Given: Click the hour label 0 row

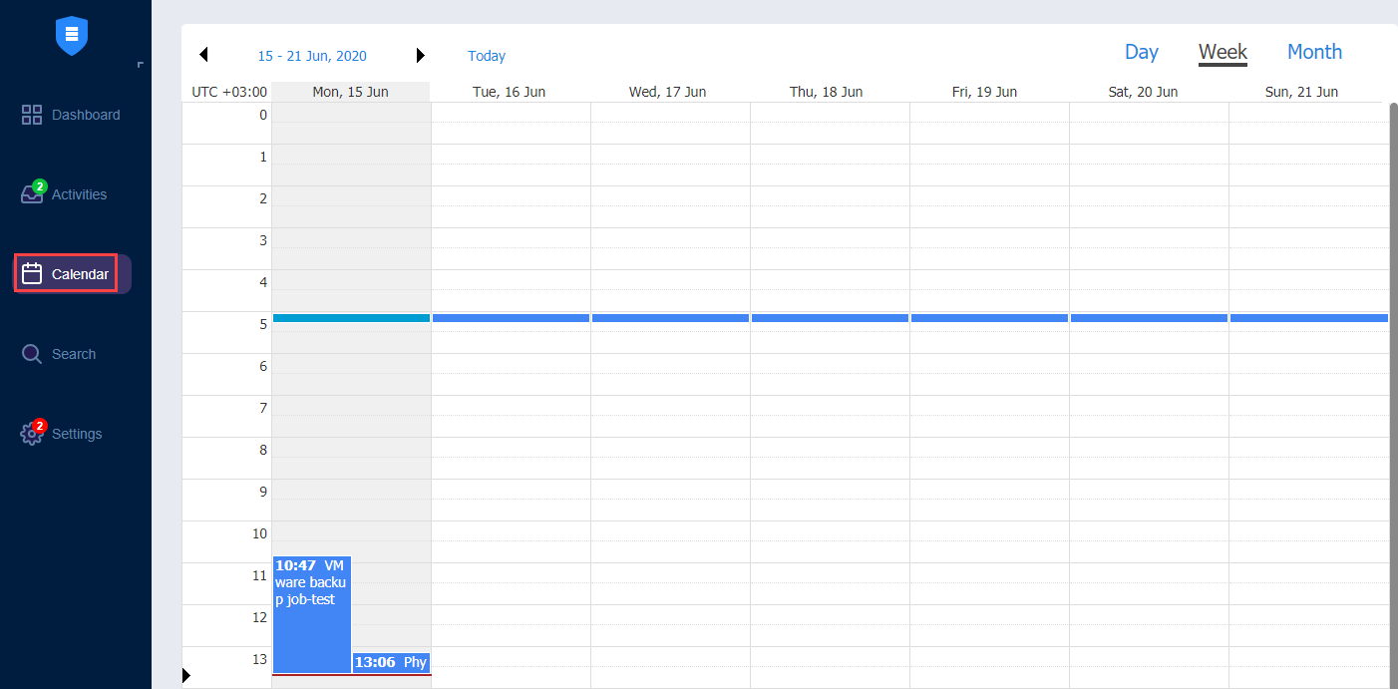Looking at the screenshot, I should (x=263, y=115).
